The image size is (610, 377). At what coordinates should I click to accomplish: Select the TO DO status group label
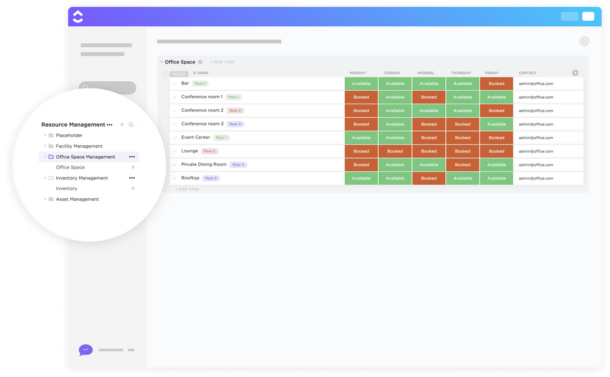coord(179,73)
